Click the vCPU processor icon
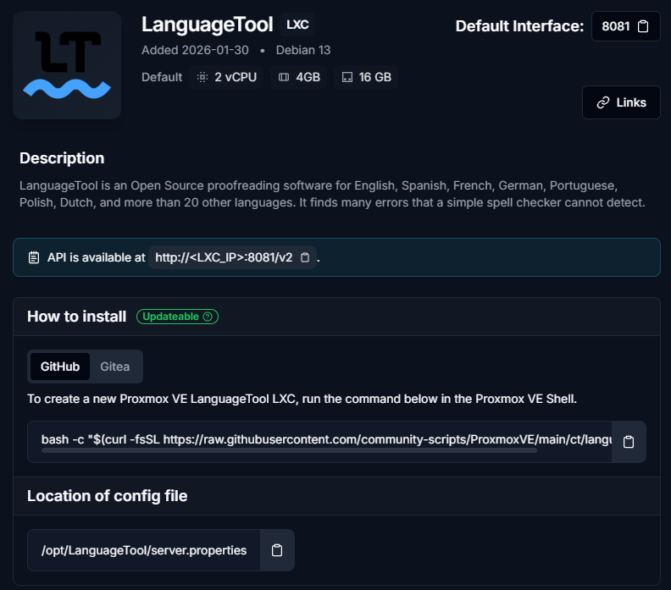The height and width of the screenshot is (590, 671). pos(202,77)
